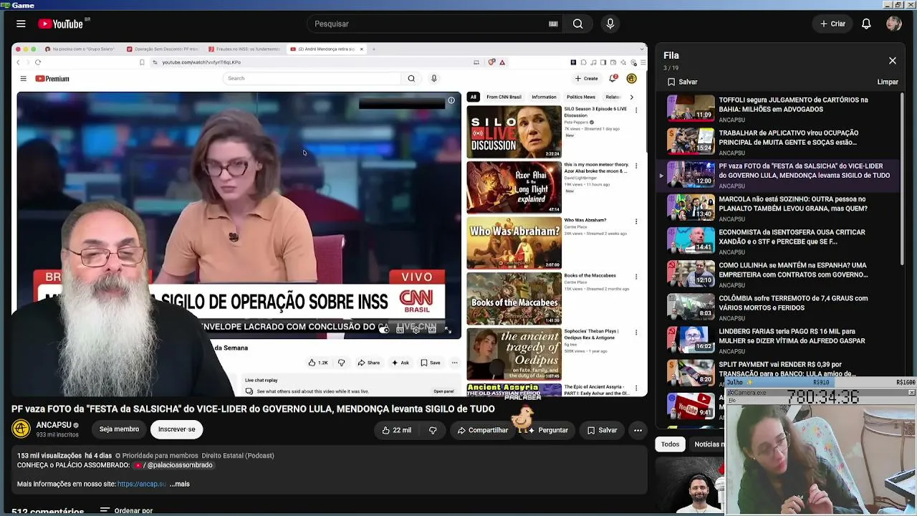
Task: Clear the queue with Limpar
Action: coord(888,82)
